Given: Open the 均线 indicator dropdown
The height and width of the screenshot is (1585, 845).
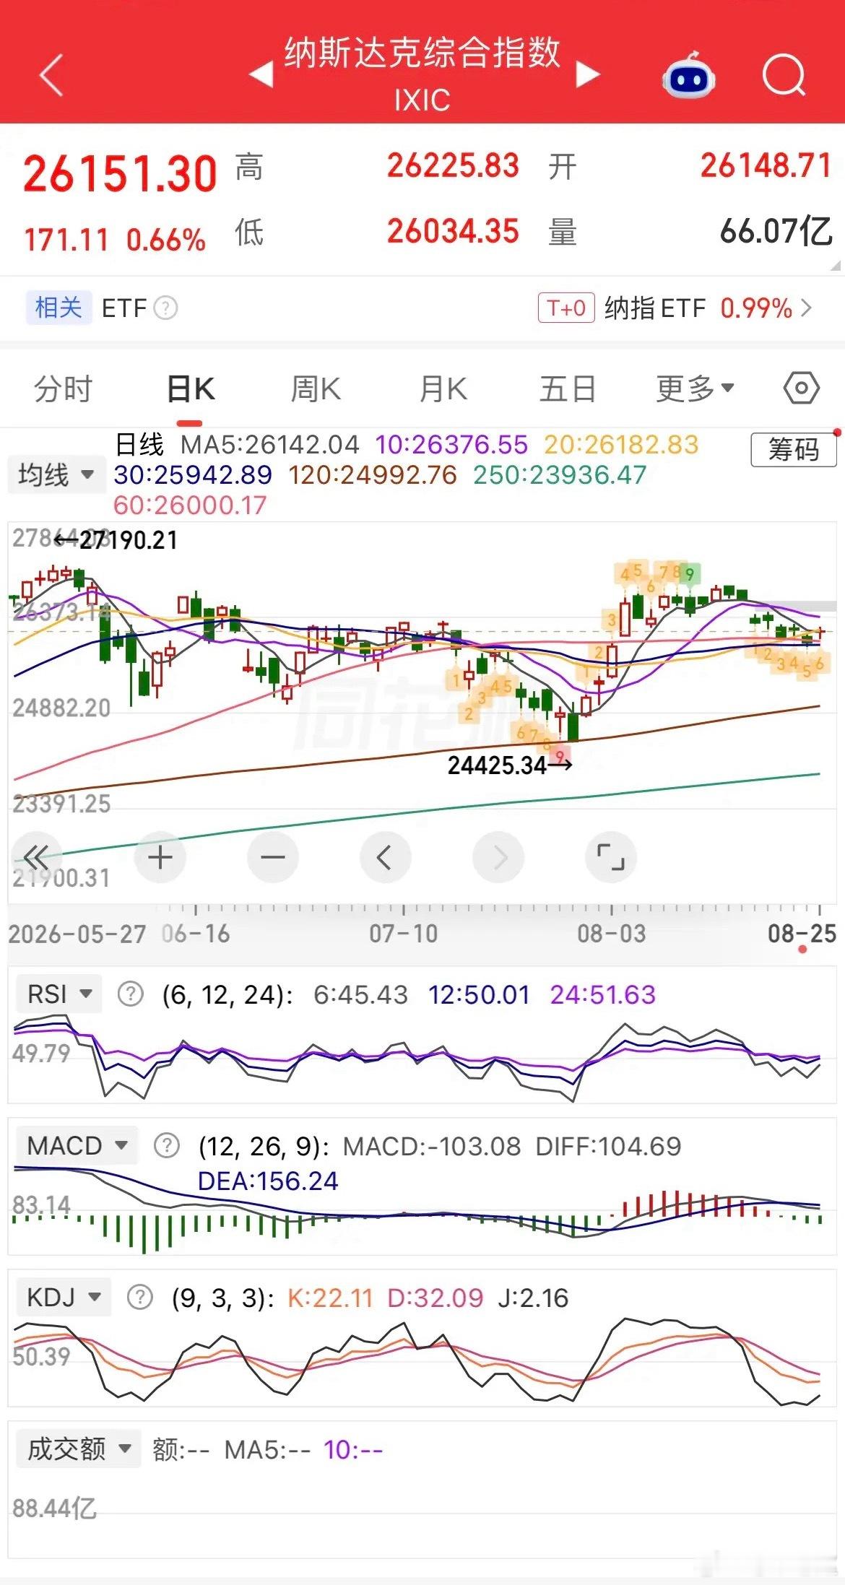Looking at the screenshot, I should pyautogui.click(x=56, y=474).
